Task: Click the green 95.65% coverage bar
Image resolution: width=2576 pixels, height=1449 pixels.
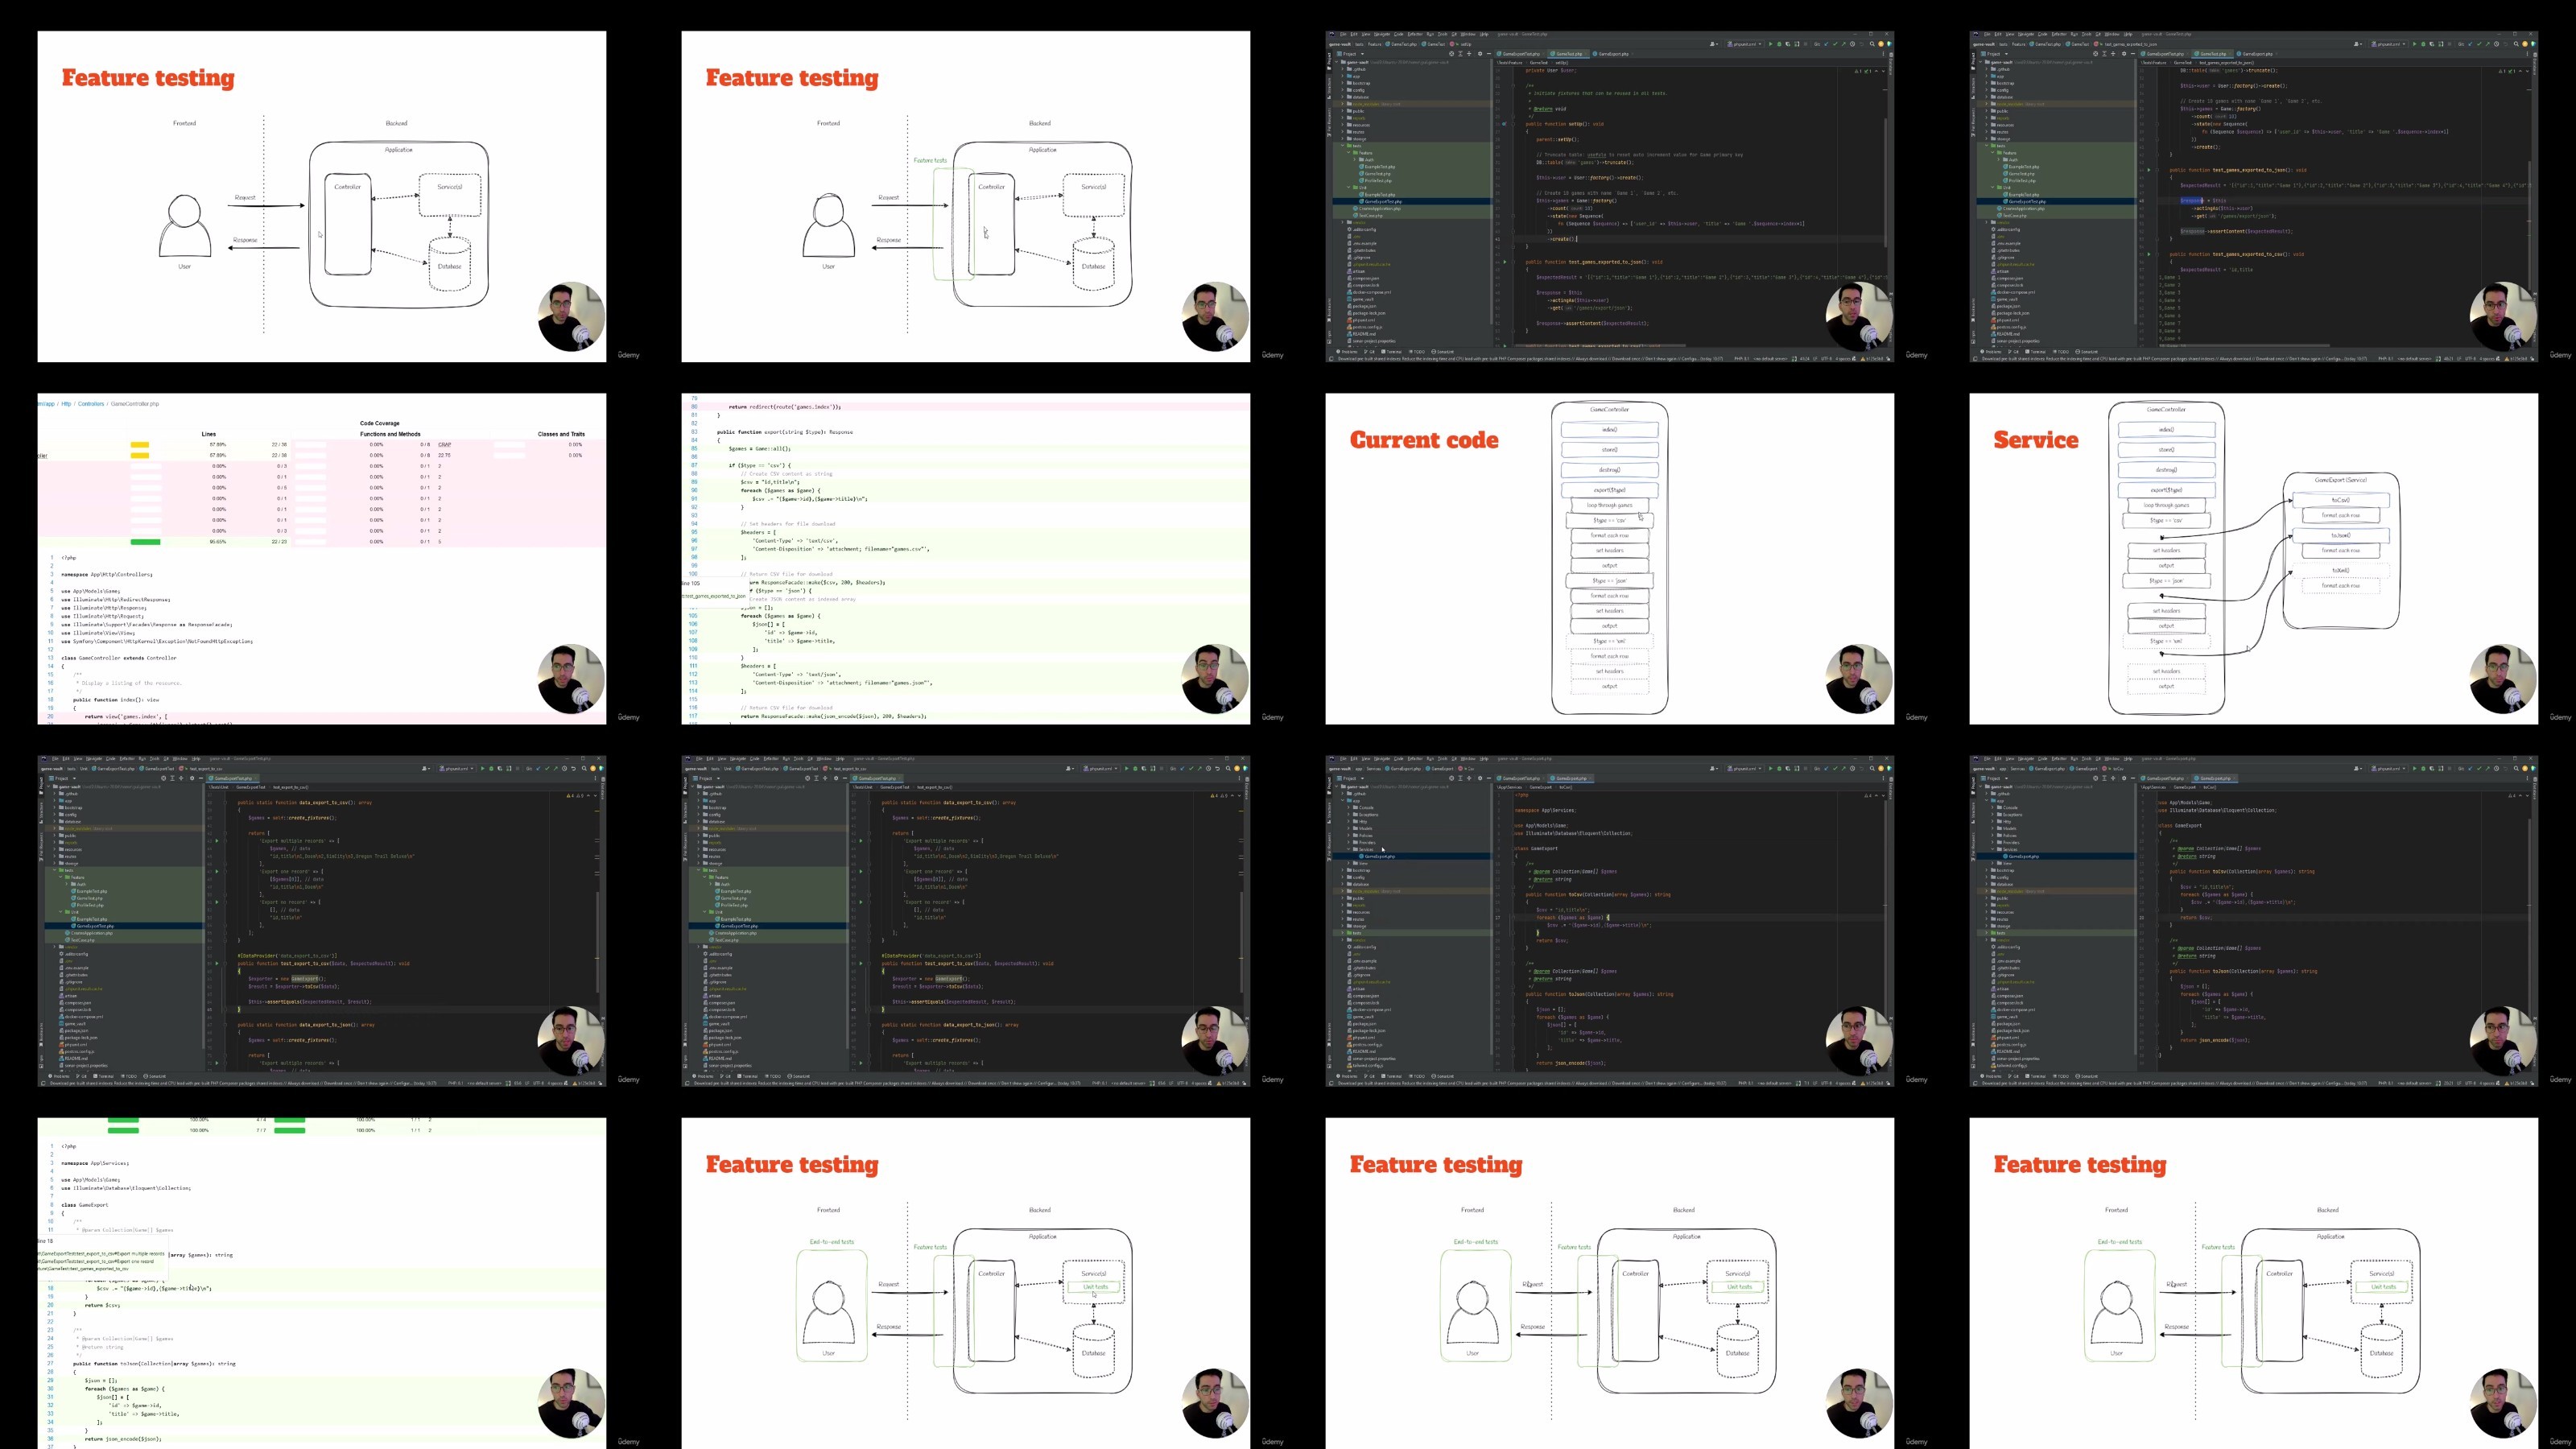Action: click(146, 542)
